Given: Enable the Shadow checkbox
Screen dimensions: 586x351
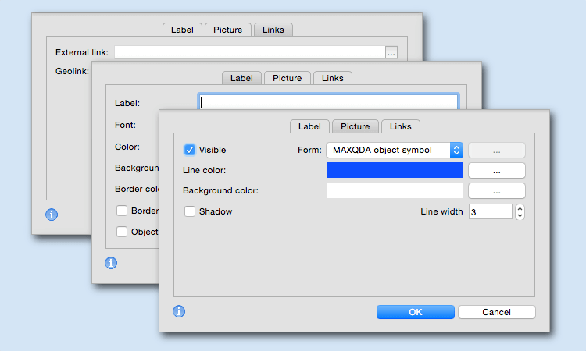Looking at the screenshot, I should pyautogui.click(x=190, y=211).
